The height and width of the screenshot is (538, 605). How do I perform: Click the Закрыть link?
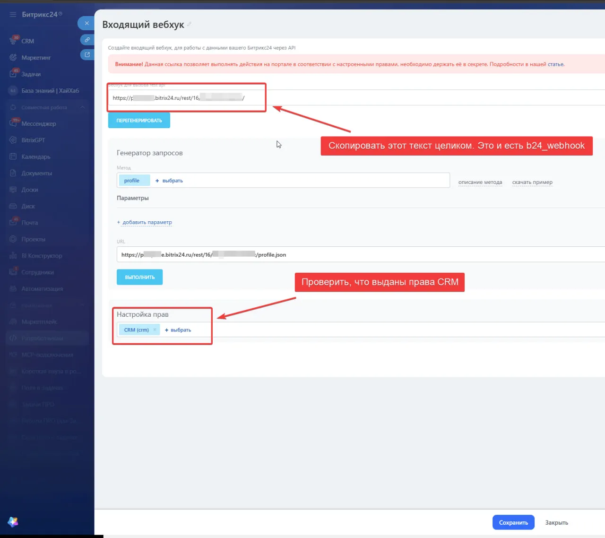click(557, 522)
